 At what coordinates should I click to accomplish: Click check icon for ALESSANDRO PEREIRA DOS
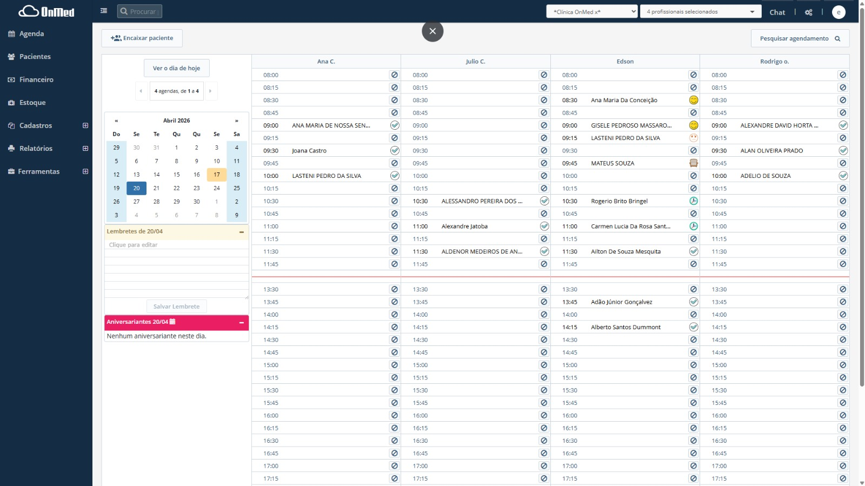[x=544, y=201]
